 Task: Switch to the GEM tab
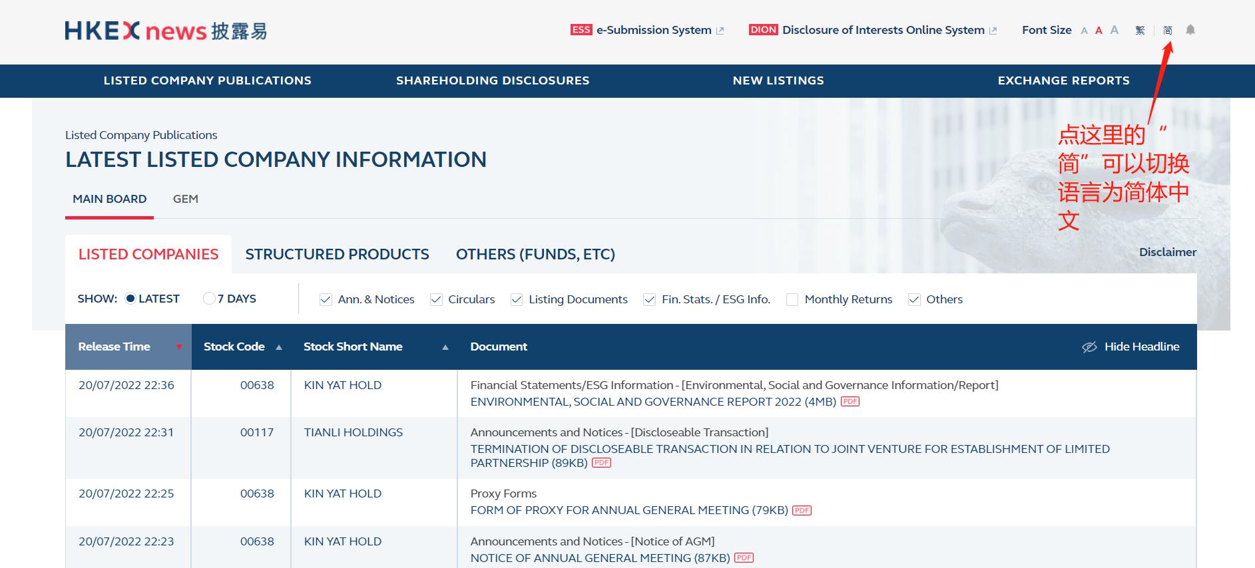[x=185, y=199]
